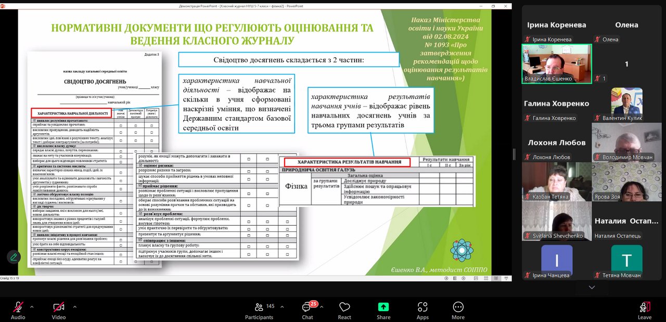Viewport: 666px width, 322px height.
Task: Click the atom logo on the slide
Action: tap(462, 250)
